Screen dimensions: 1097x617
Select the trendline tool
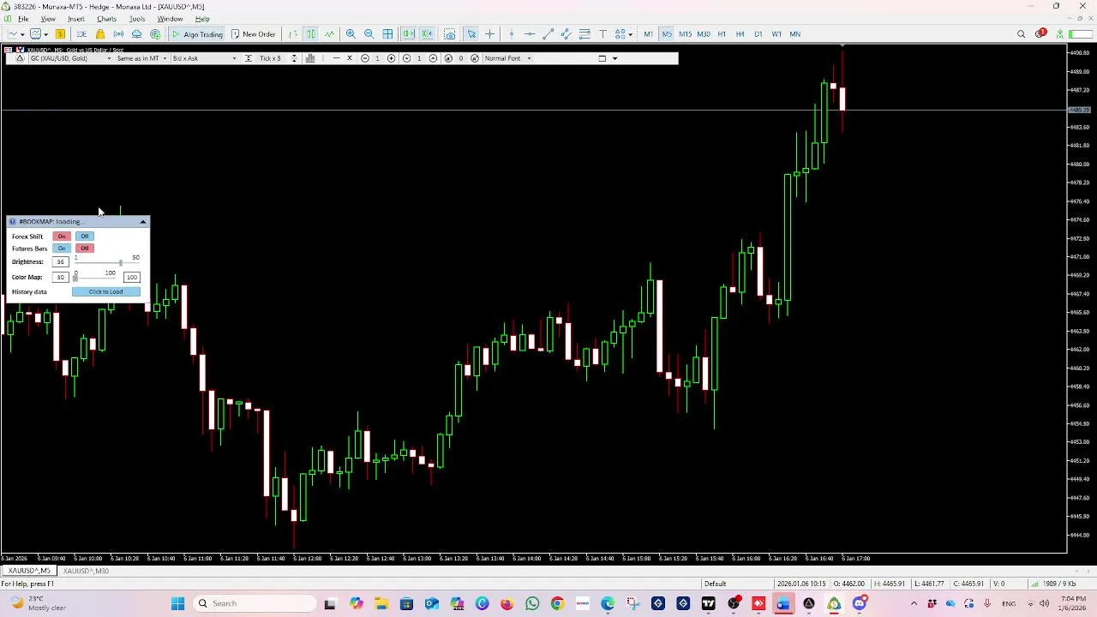click(x=548, y=34)
